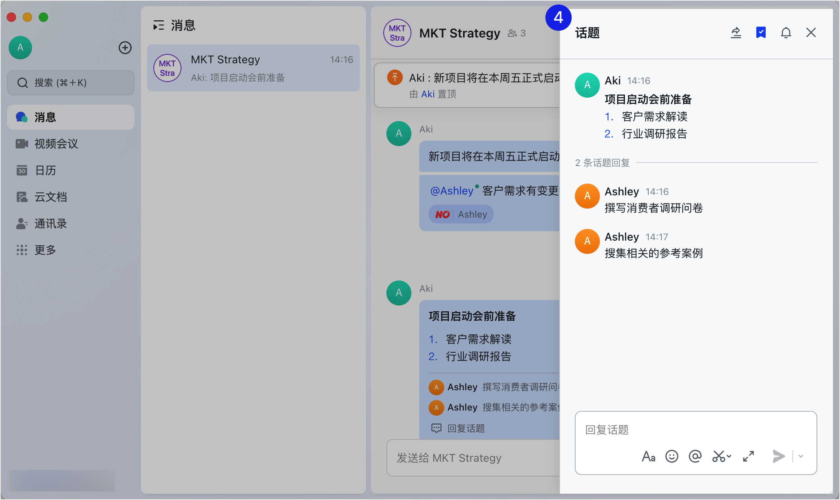Image resolution: width=840 pixels, height=500 pixels.
Task: Close the 话题 side panel
Action: click(x=811, y=32)
